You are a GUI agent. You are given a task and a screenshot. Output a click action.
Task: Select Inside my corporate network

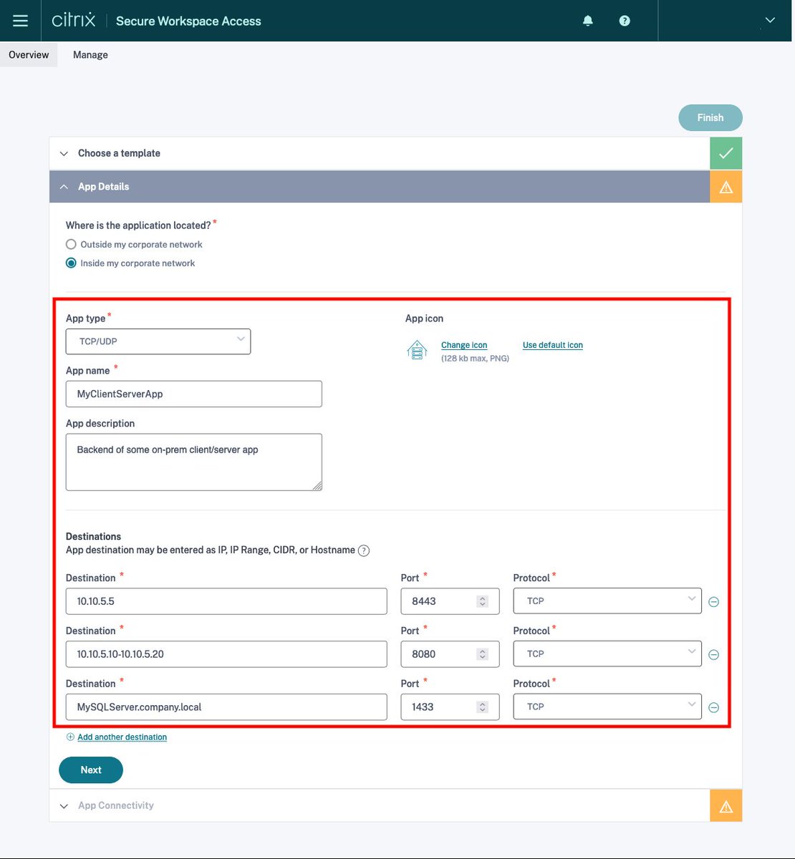click(71, 263)
